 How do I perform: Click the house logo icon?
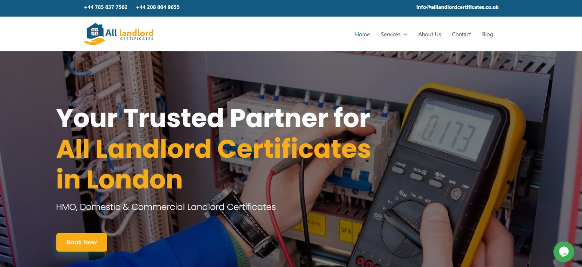95,33
